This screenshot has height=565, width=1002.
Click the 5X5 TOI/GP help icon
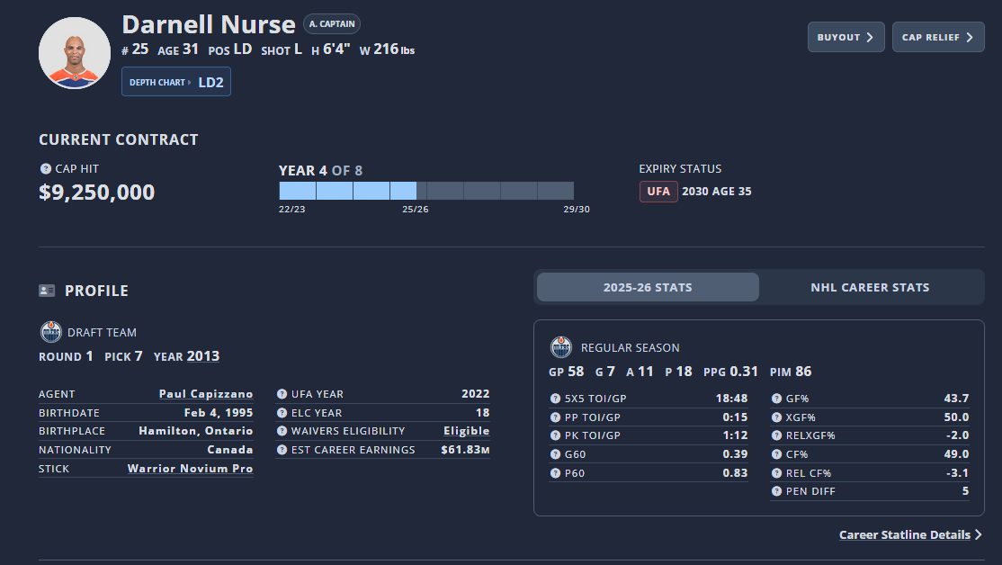pos(555,399)
